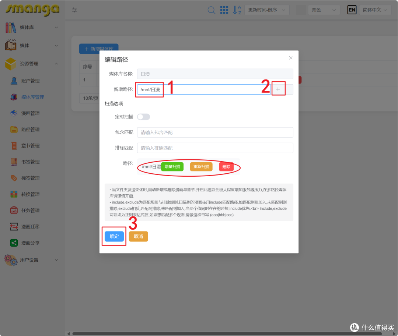398x336 pixels.
Task: Focus the 排除匹配 input field
Action: (215, 148)
